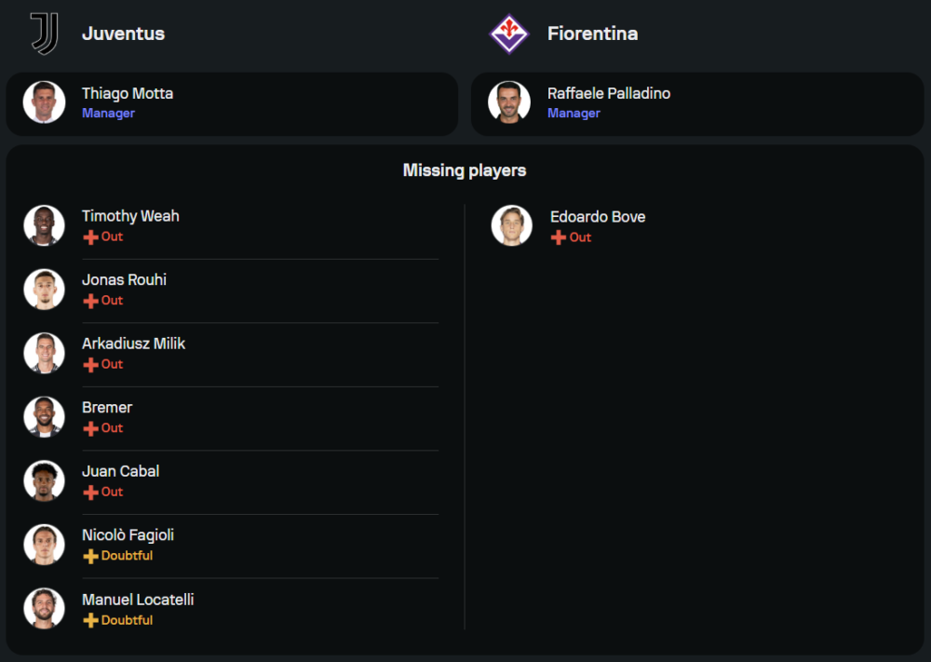View Thiago Motta's manager profile
931x662 pixels.
[x=128, y=94]
